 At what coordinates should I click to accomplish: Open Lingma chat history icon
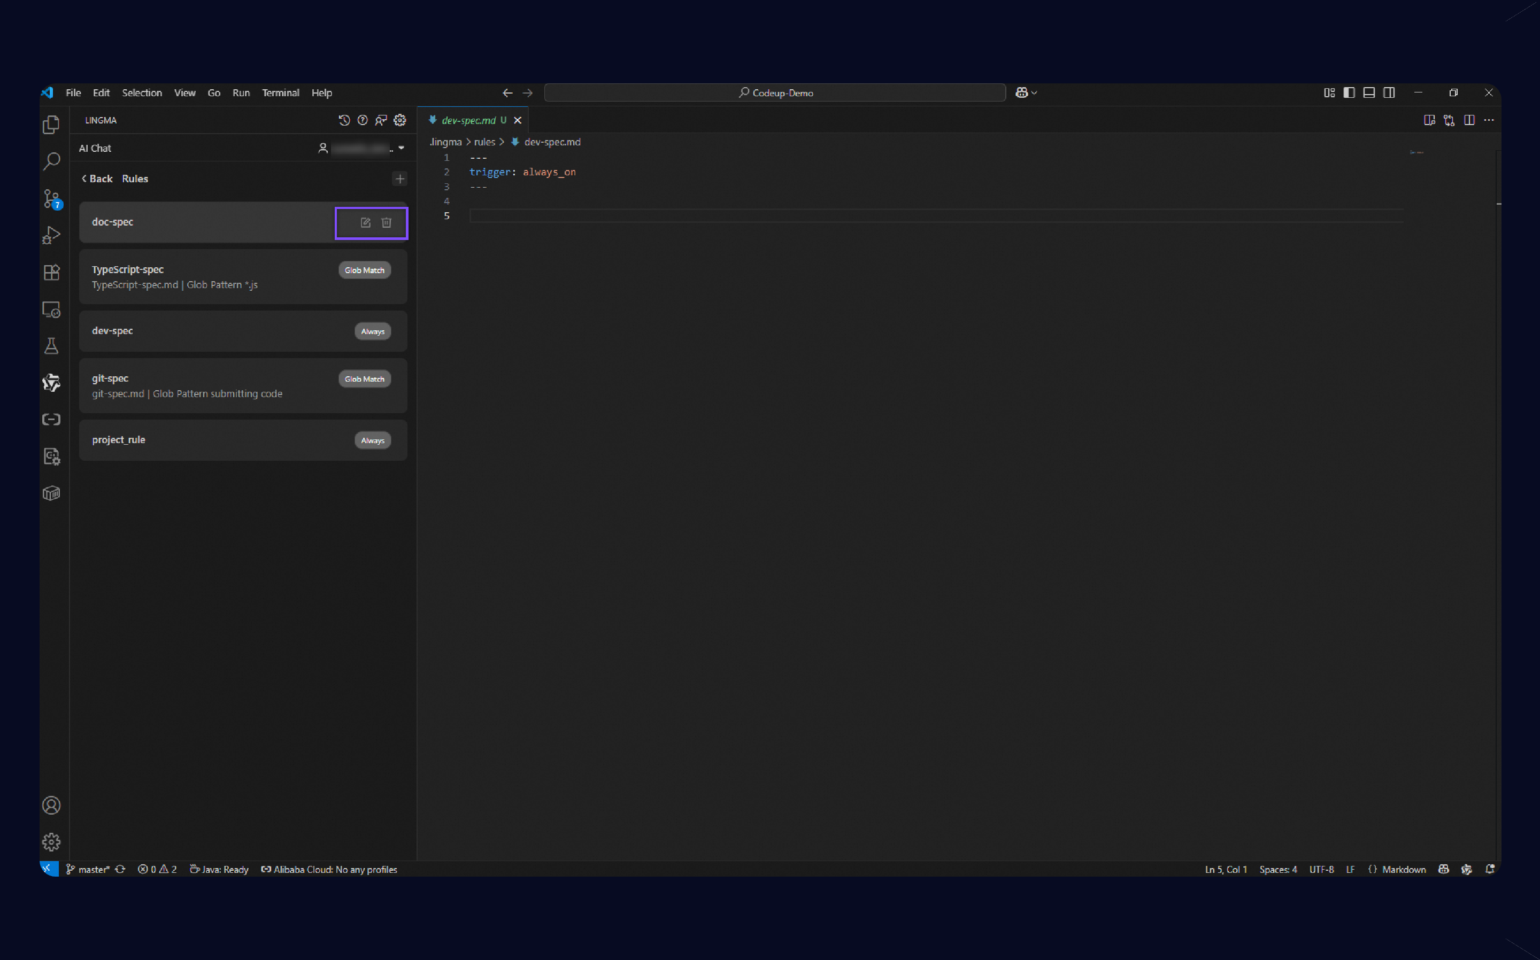click(344, 120)
